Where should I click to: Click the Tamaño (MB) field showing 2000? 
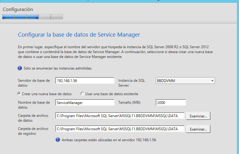click(x=170, y=103)
